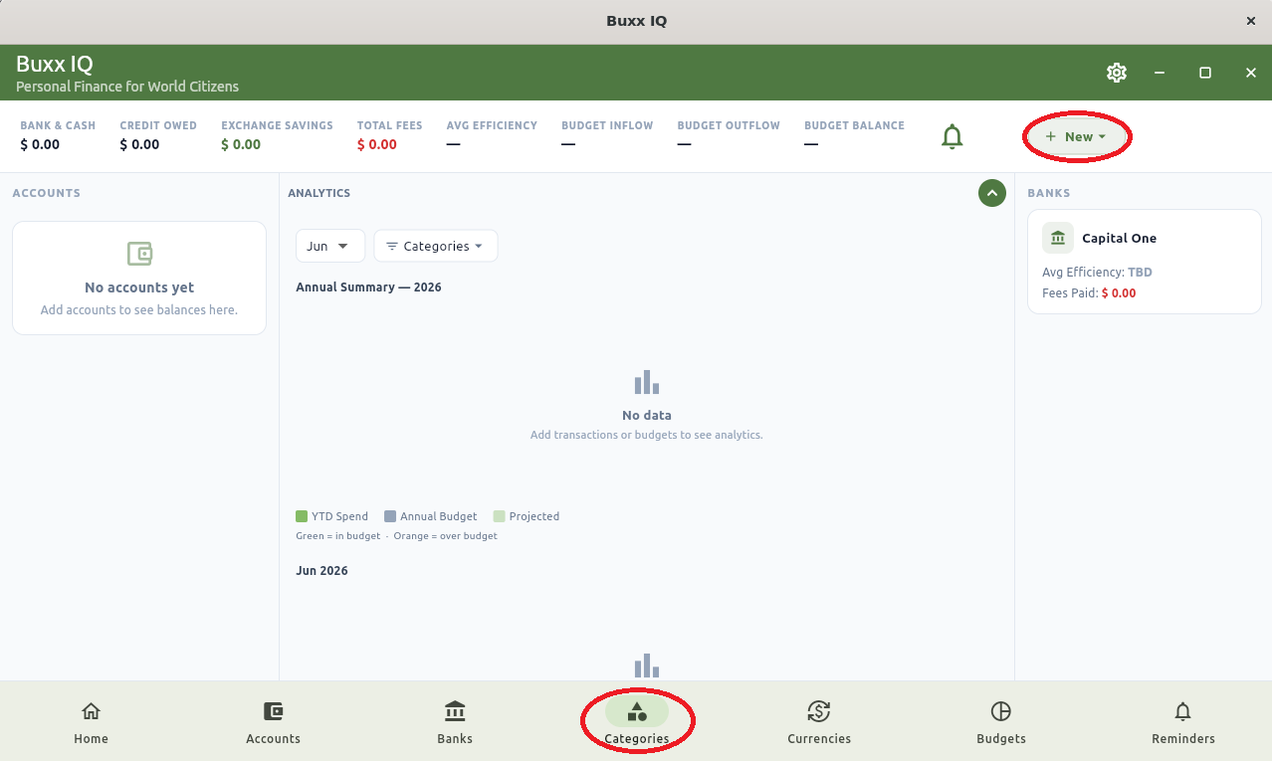This screenshot has width=1272, height=761.
Task: Click the Total Fees summary value
Action: click(x=377, y=145)
